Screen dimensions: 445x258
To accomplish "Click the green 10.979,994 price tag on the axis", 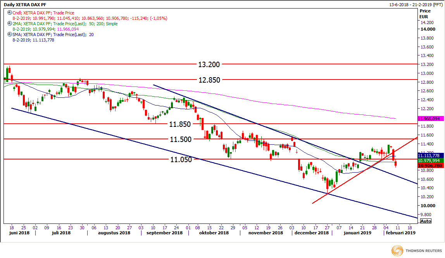I will [431, 161].
